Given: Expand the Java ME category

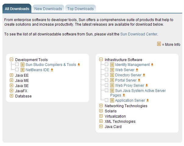Looking at the screenshot, I should 11,80.
